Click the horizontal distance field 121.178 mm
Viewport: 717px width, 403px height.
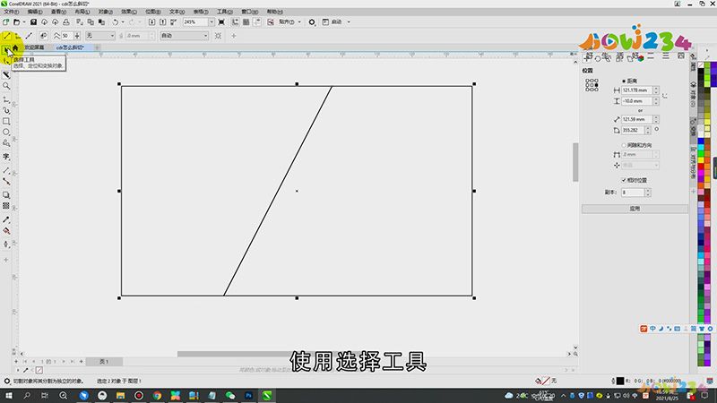point(636,90)
